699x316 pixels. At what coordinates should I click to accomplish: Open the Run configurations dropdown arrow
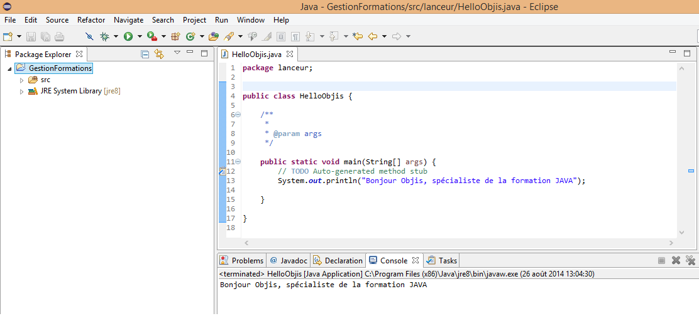[140, 36]
